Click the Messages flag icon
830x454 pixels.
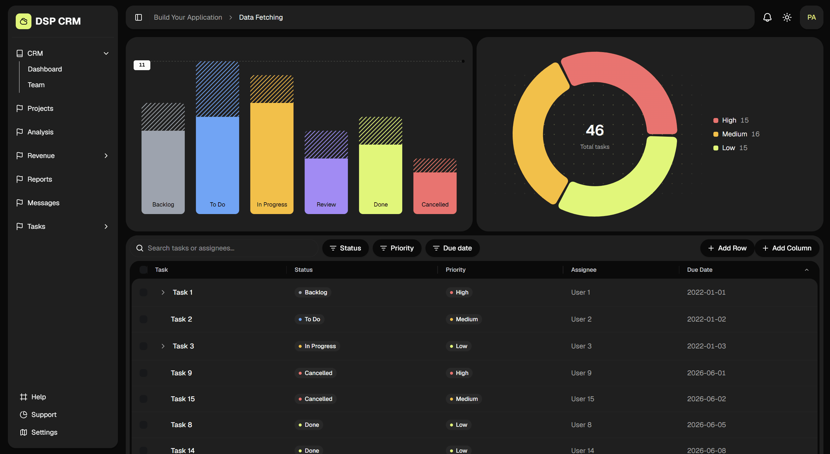[x=20, y=203]
